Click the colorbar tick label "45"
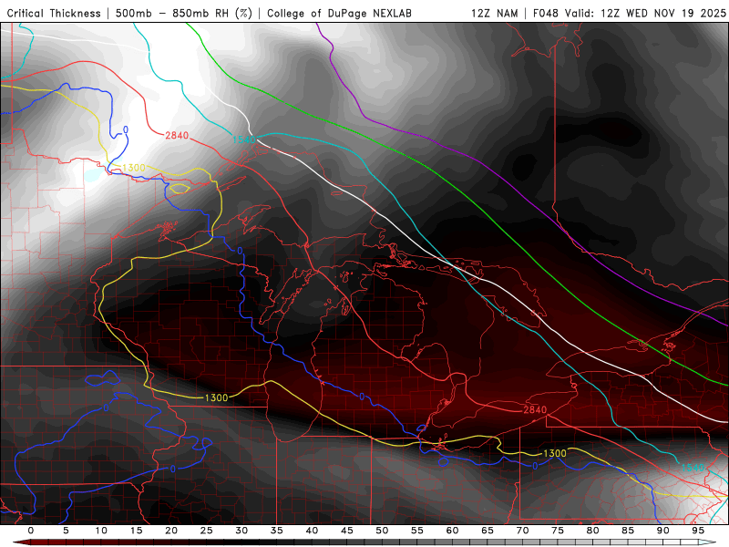Screen dimensions: 729x547 [x=347, y=531]
